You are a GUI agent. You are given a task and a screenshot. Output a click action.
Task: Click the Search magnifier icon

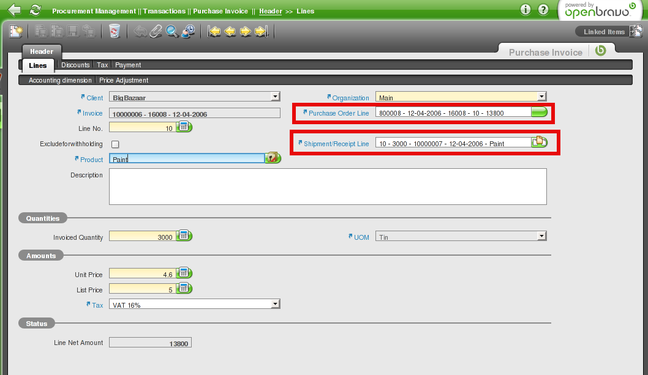[x=172, y=31]
